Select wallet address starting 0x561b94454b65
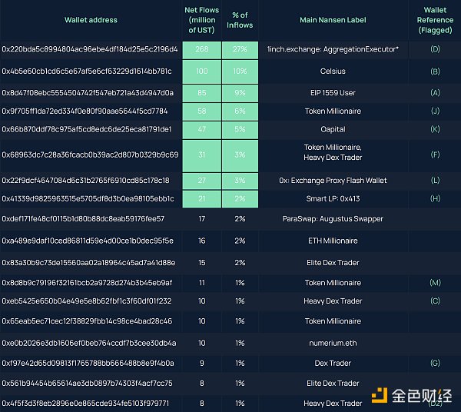 [87, 384]
